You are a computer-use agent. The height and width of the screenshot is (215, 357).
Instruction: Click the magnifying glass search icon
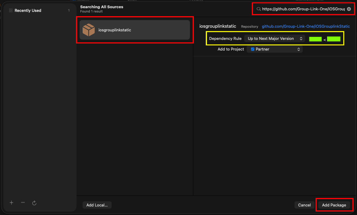[259, 9]
